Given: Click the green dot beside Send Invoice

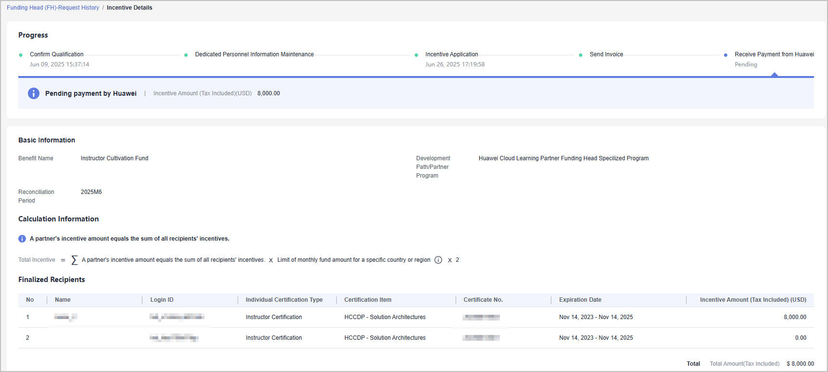Looking at the screenshot, I should point(581,55).
